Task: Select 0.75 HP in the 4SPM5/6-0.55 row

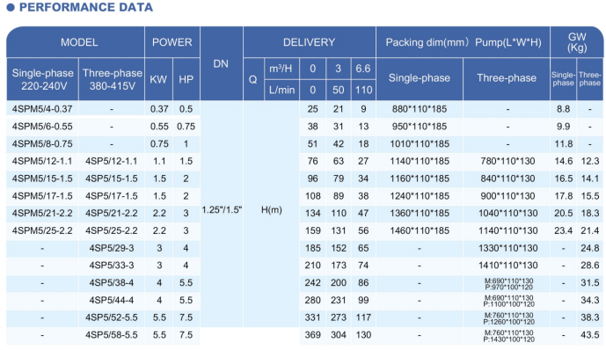Action: (x=186, y=127)
